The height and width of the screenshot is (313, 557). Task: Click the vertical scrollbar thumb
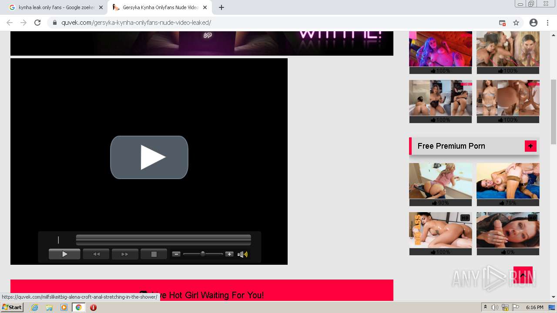[554, 112]
